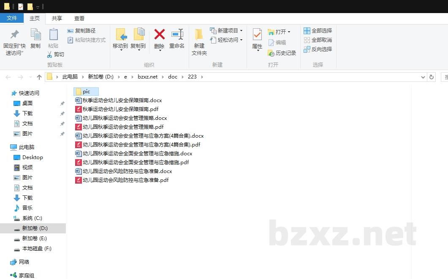448x279 pixels.
Task: Switch to the 查看 (View) ribbon tab
Action: (x=79, y=18)
